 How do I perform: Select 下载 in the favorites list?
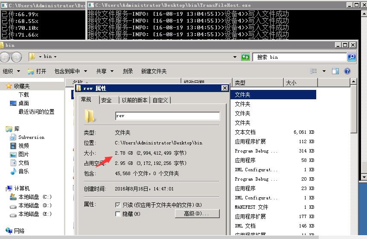(x=24, y=95)
